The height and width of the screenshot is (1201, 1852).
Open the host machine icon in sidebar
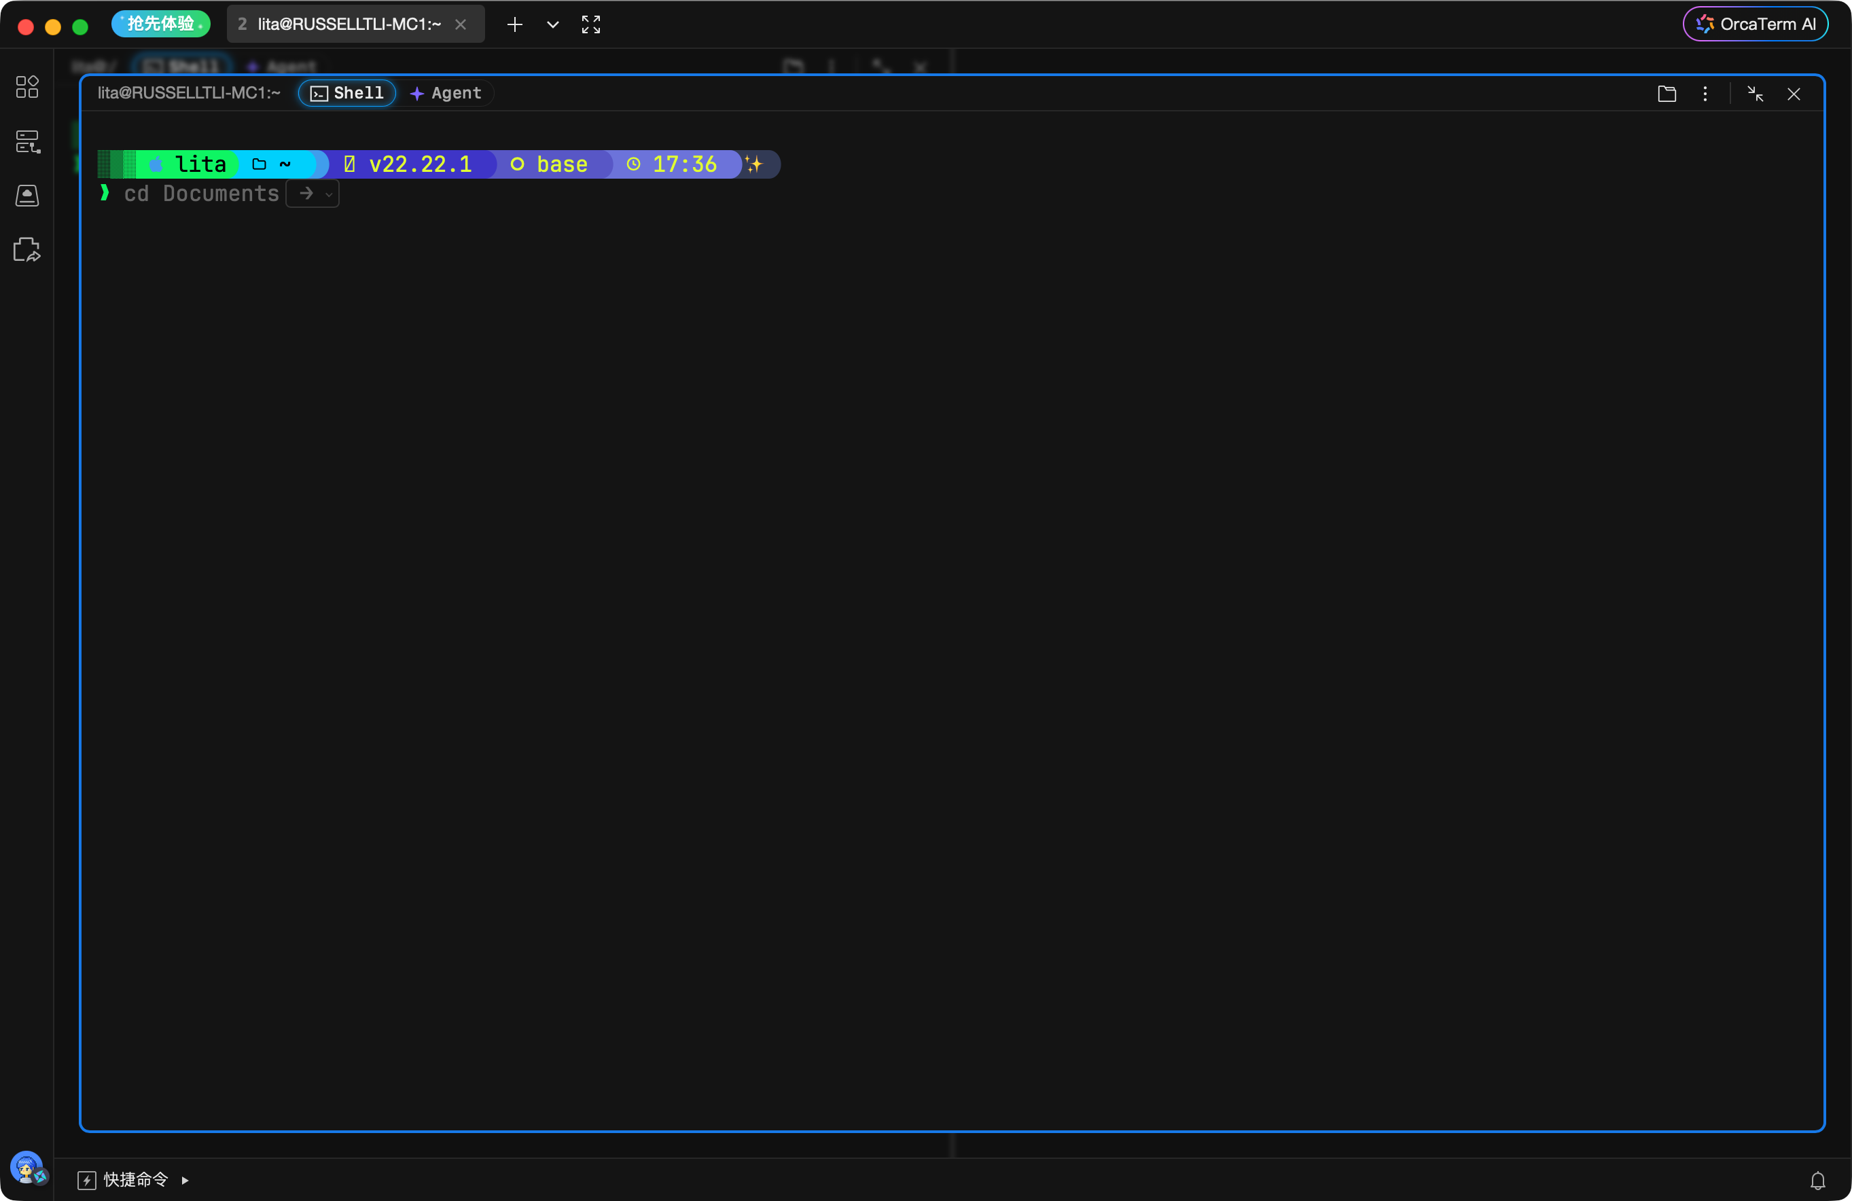[x=27, y=195]
